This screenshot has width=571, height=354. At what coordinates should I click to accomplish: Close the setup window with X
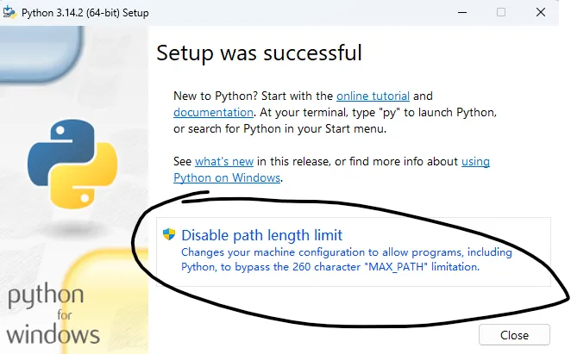tap(541, 12)
